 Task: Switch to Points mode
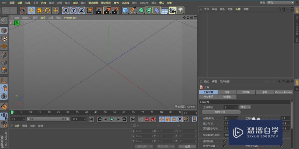4,55
